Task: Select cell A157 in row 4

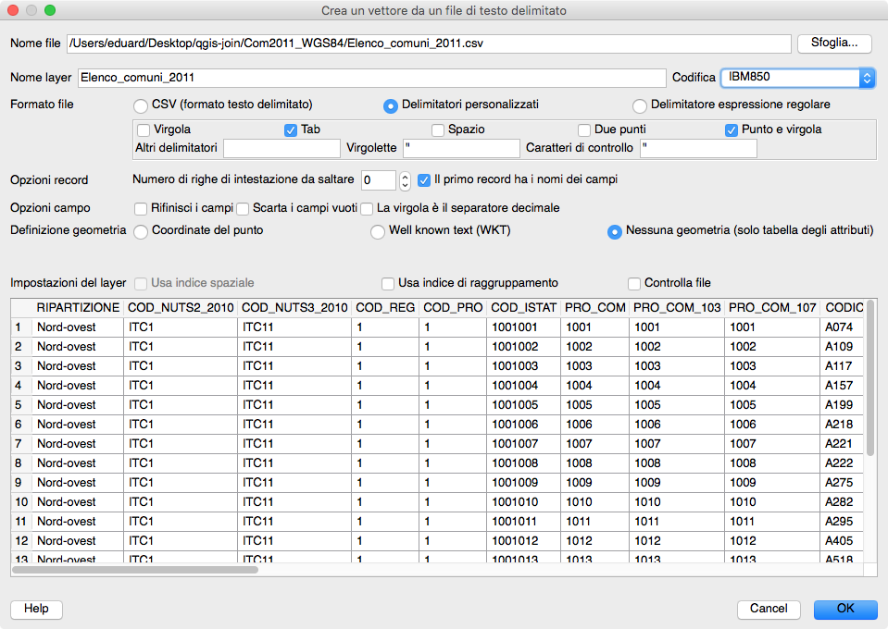Action: click(x=842, y=386)
